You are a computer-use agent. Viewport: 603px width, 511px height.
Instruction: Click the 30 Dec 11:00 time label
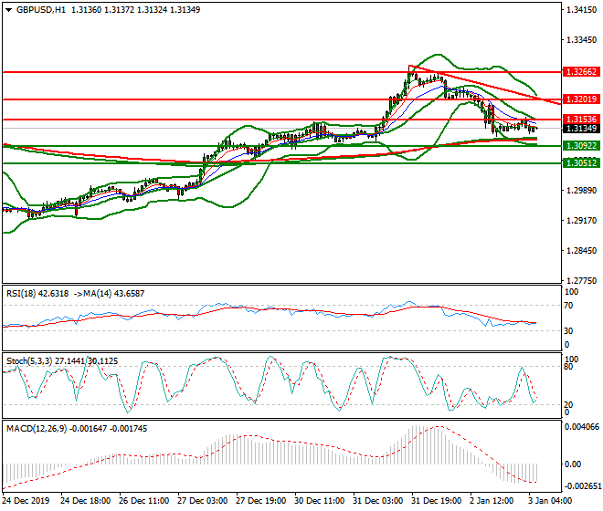[319, 501]
